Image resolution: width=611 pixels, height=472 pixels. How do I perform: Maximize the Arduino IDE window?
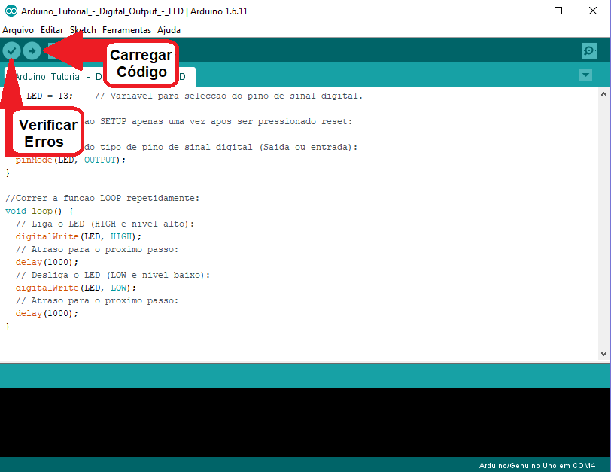pos(558,11)
